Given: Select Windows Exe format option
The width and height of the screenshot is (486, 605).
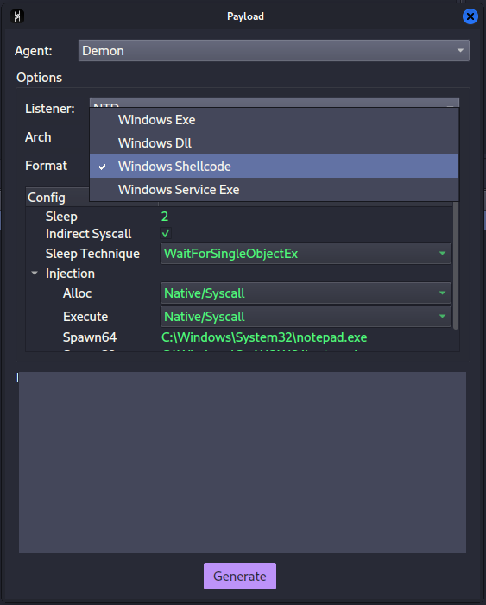Looking at the screenshot, I should pyautogui.click(x=274, y=120).
